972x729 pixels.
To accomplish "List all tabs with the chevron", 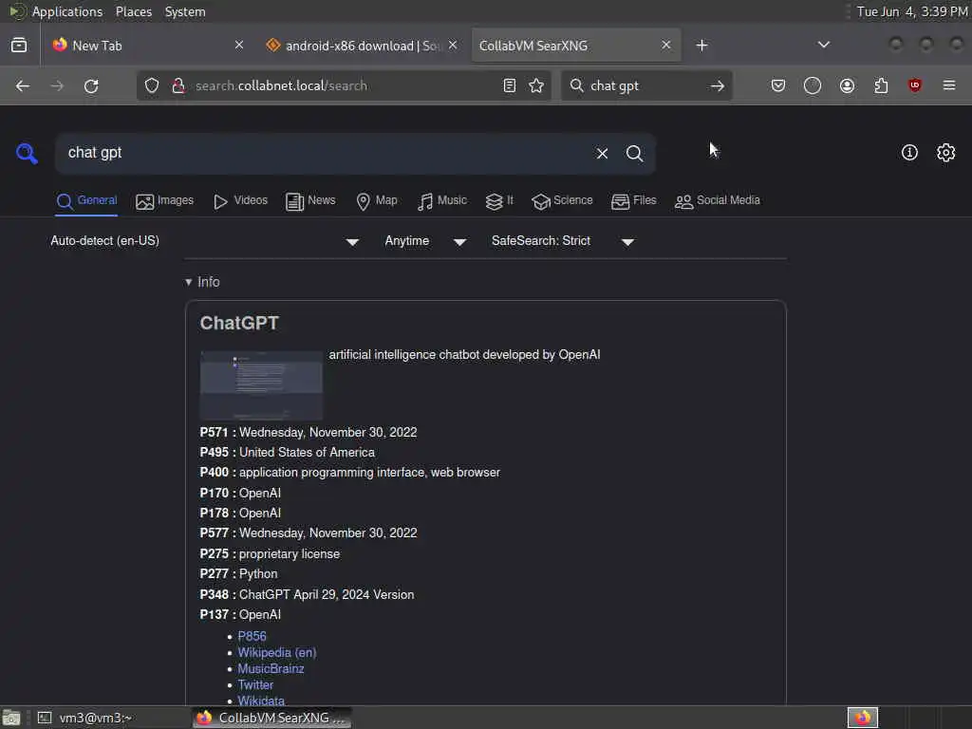I will tap(823, 45).
